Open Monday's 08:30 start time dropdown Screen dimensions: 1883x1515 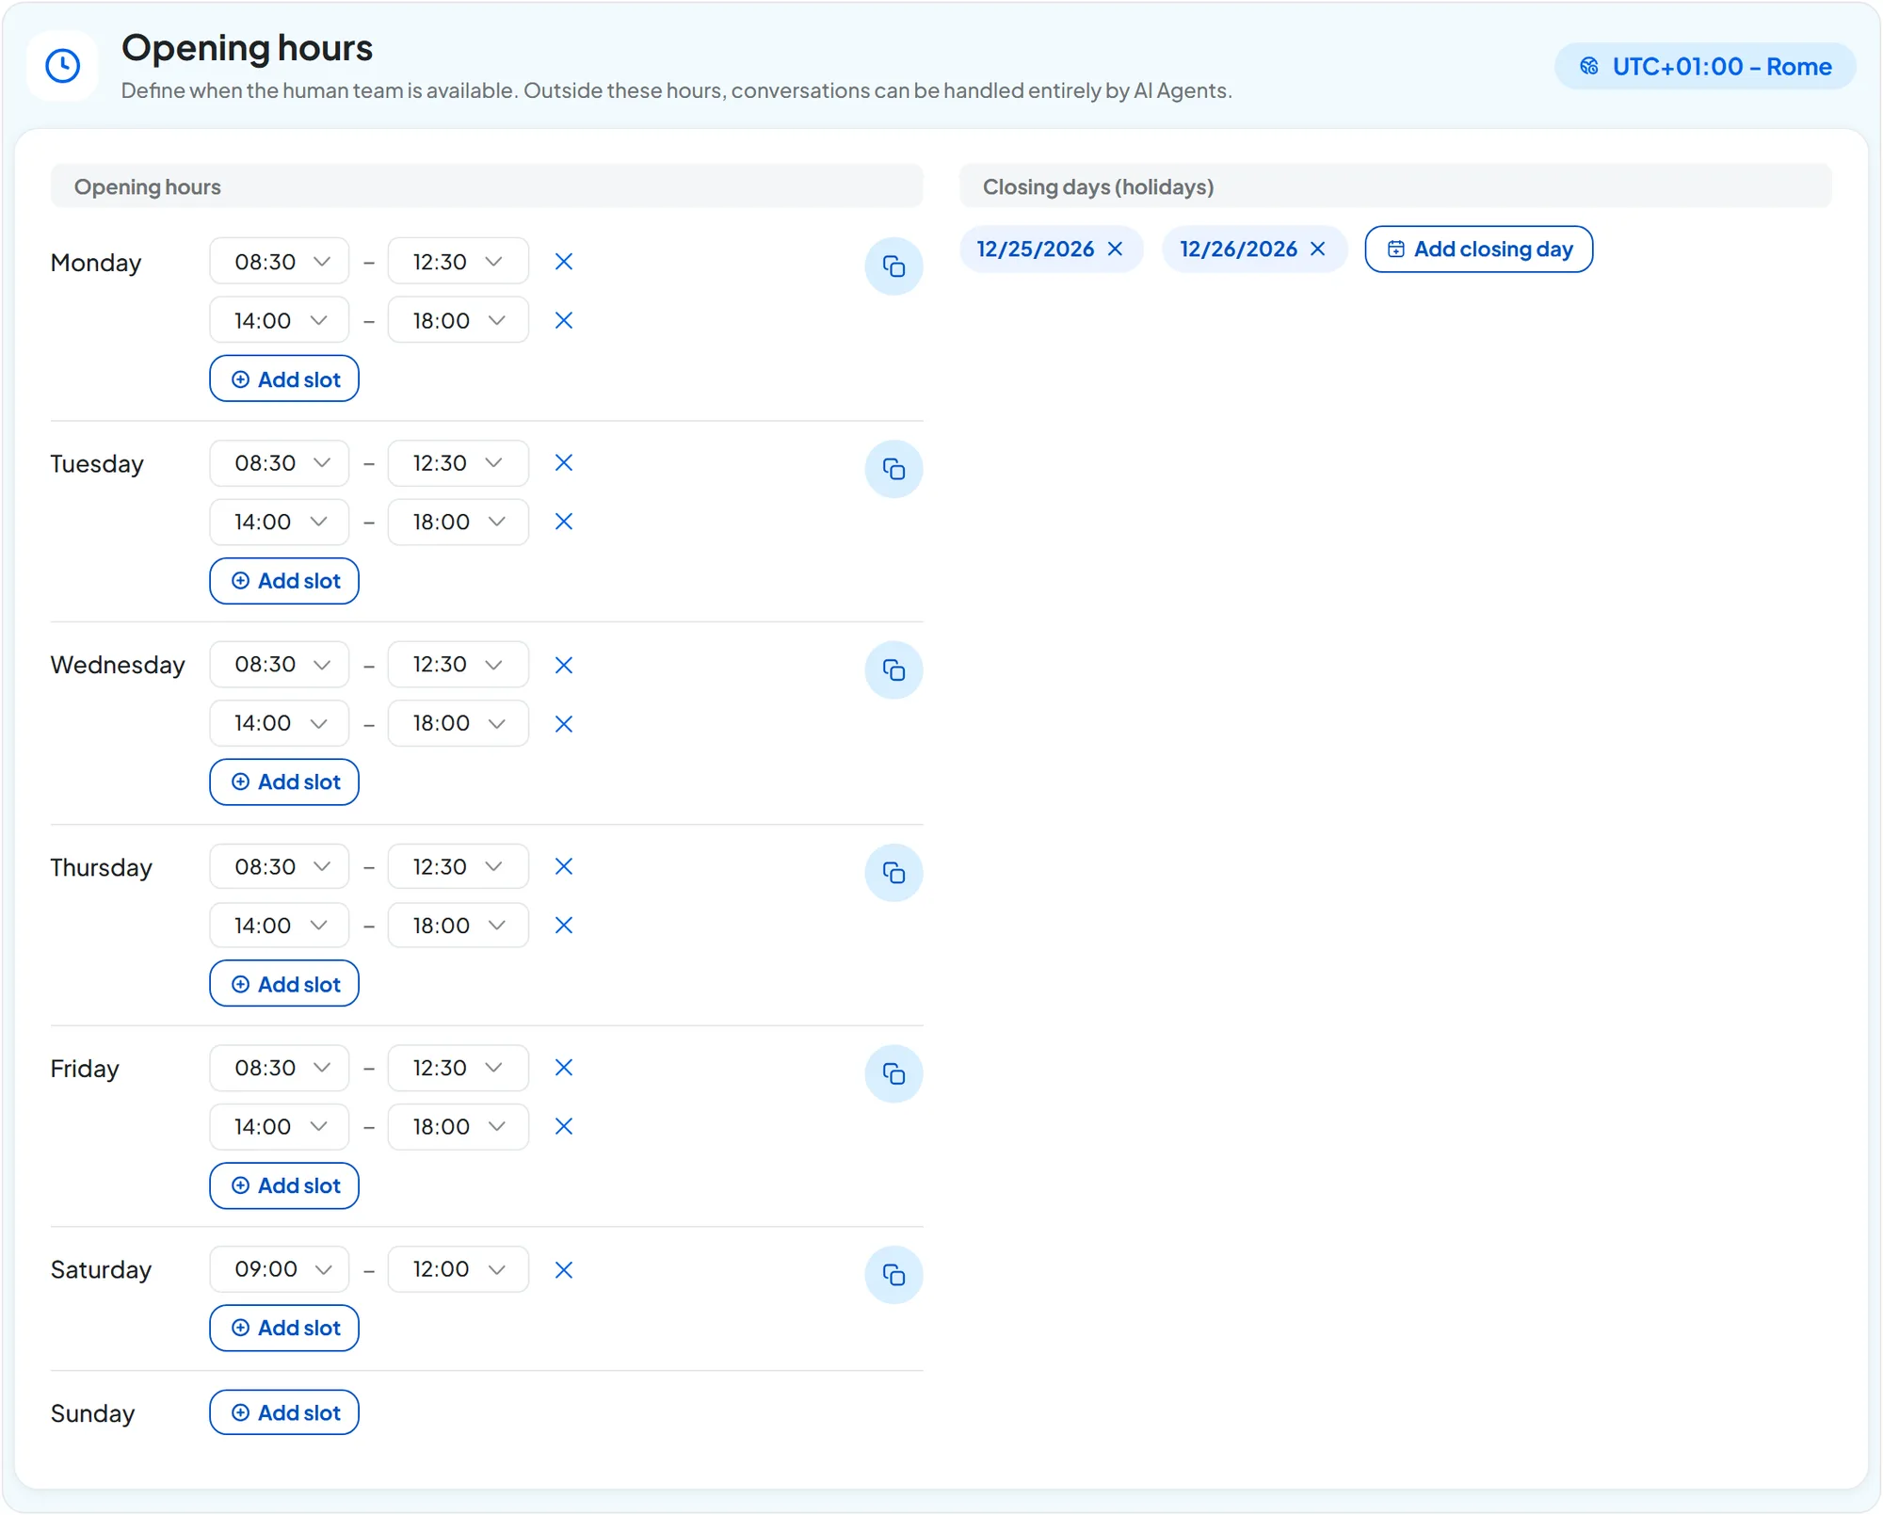coord(280,262)
